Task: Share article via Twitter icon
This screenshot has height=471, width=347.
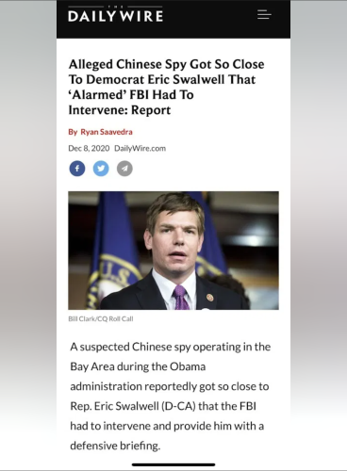Action: [x=101, y=169]
